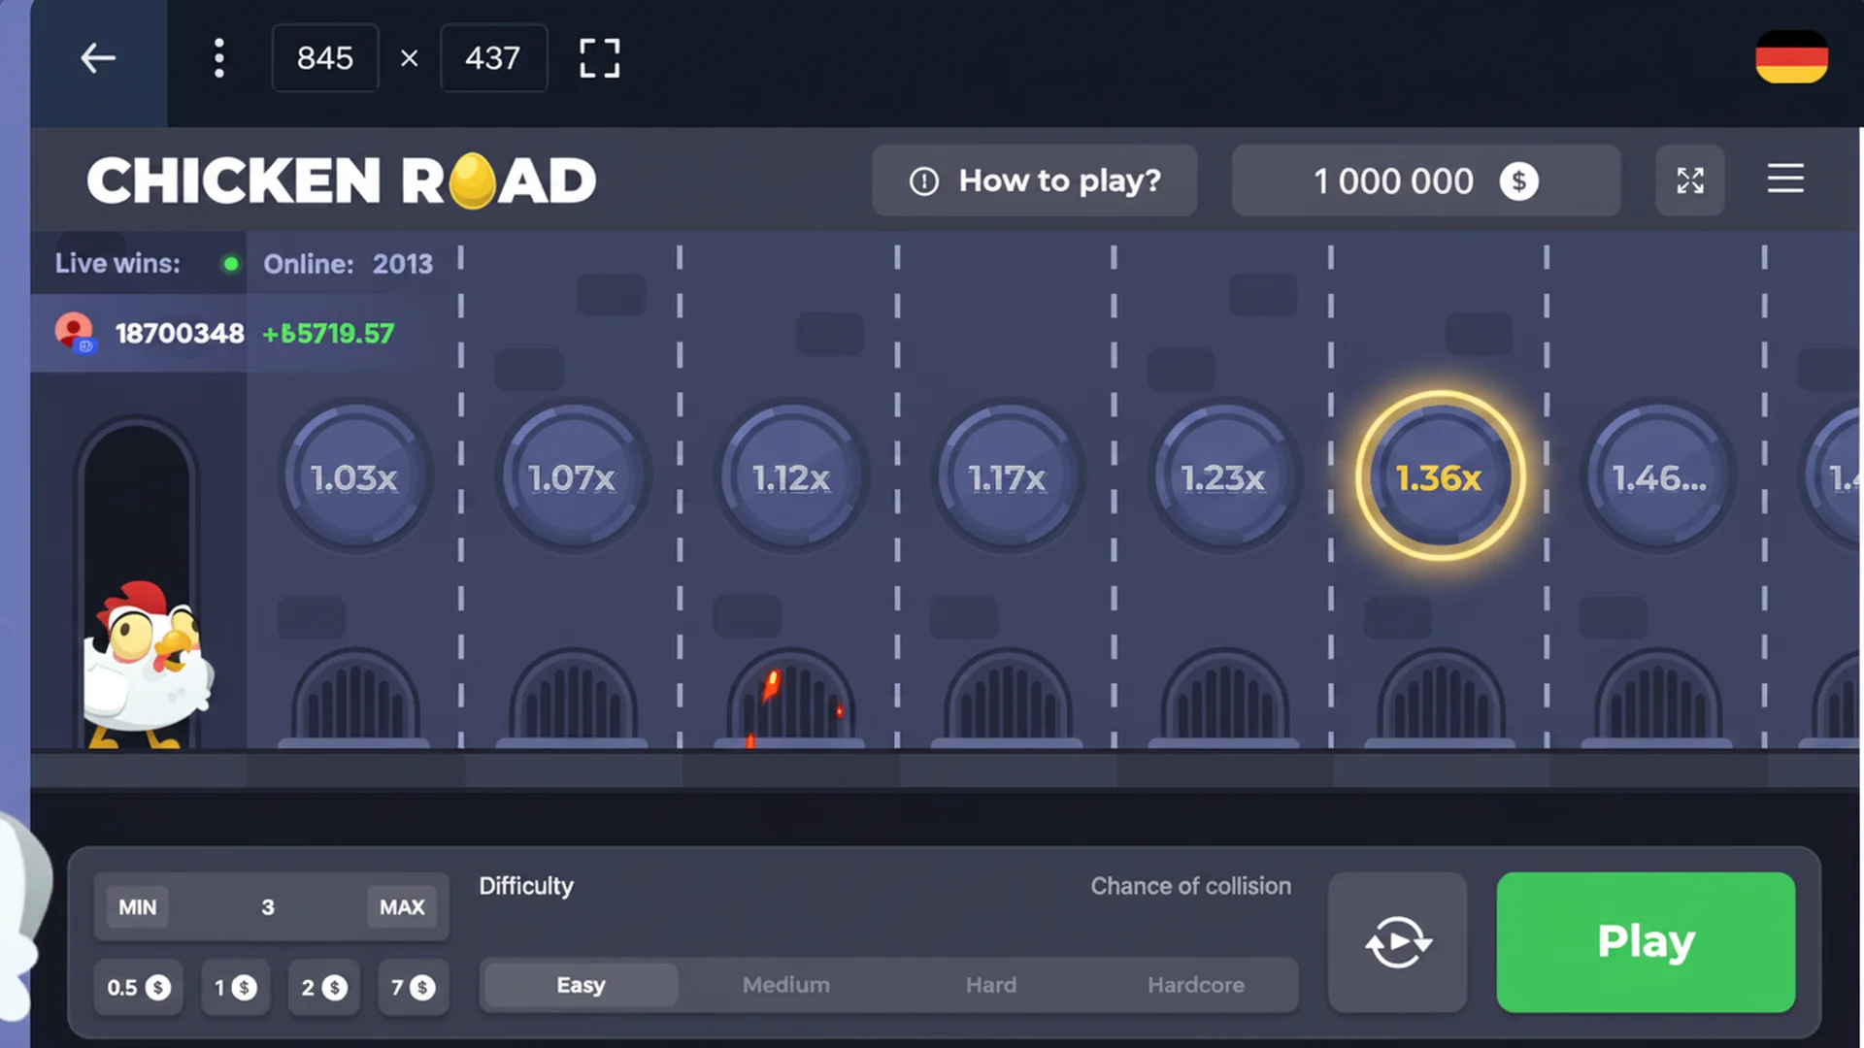Image resolution: width=1864 pixels, height=1048 pixels.
Task: Select the Easy difficulty tab
Action: pyautogui.click(x=579, y=984)
